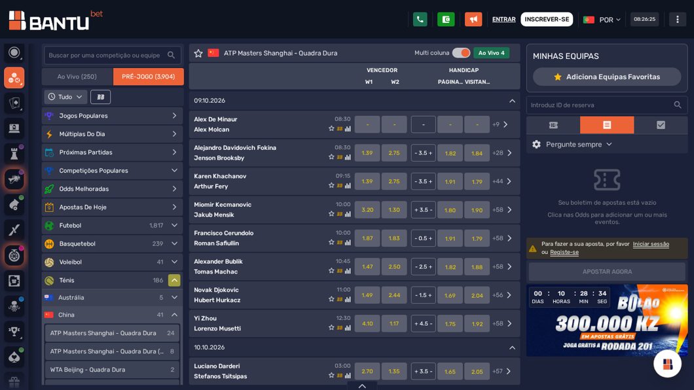Favorite the Luciano Darderi match star
This screenshot has height=390, width=694.
(x=331, y=376)
